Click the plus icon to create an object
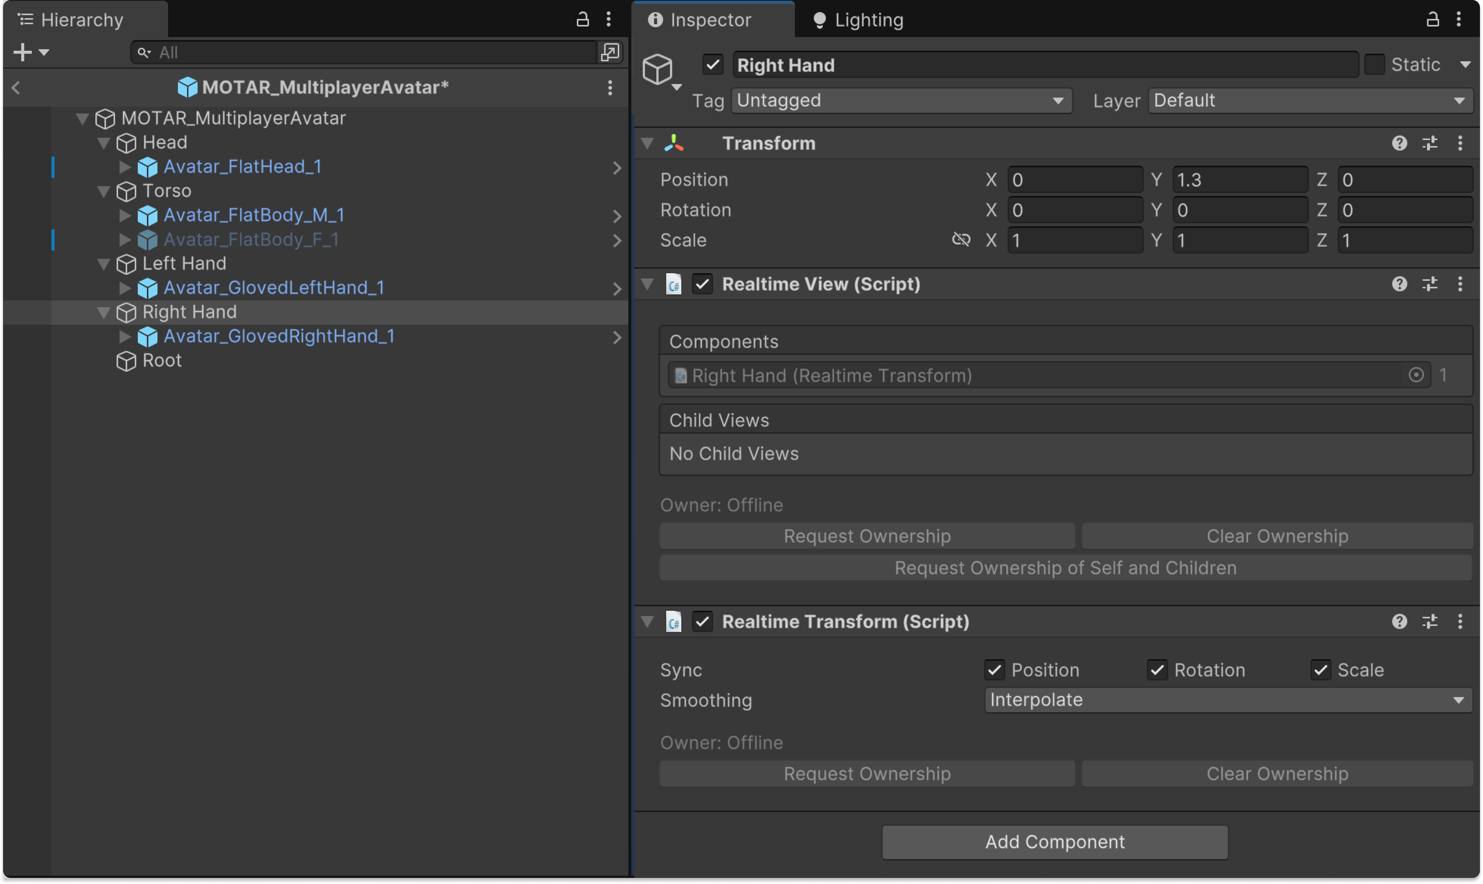The height and width of the screenshot is (884, 1483). click(x=23, y=53)
